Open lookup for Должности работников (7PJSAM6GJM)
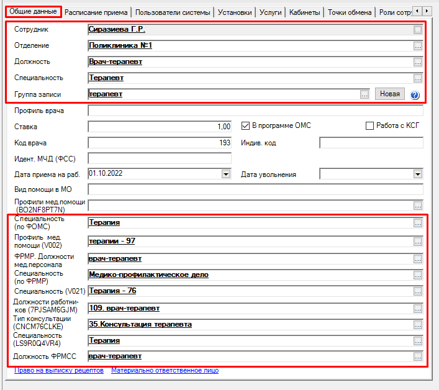 pos(418,309)
